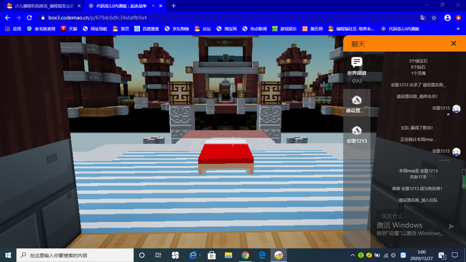Open the 热点新闻 bookmark
The width and height of the screenshot is (466, 262).
[254, 29]
